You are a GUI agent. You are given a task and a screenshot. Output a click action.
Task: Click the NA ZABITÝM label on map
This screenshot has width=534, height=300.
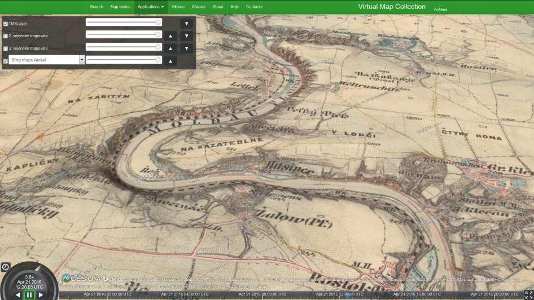[x=99, y=98]
